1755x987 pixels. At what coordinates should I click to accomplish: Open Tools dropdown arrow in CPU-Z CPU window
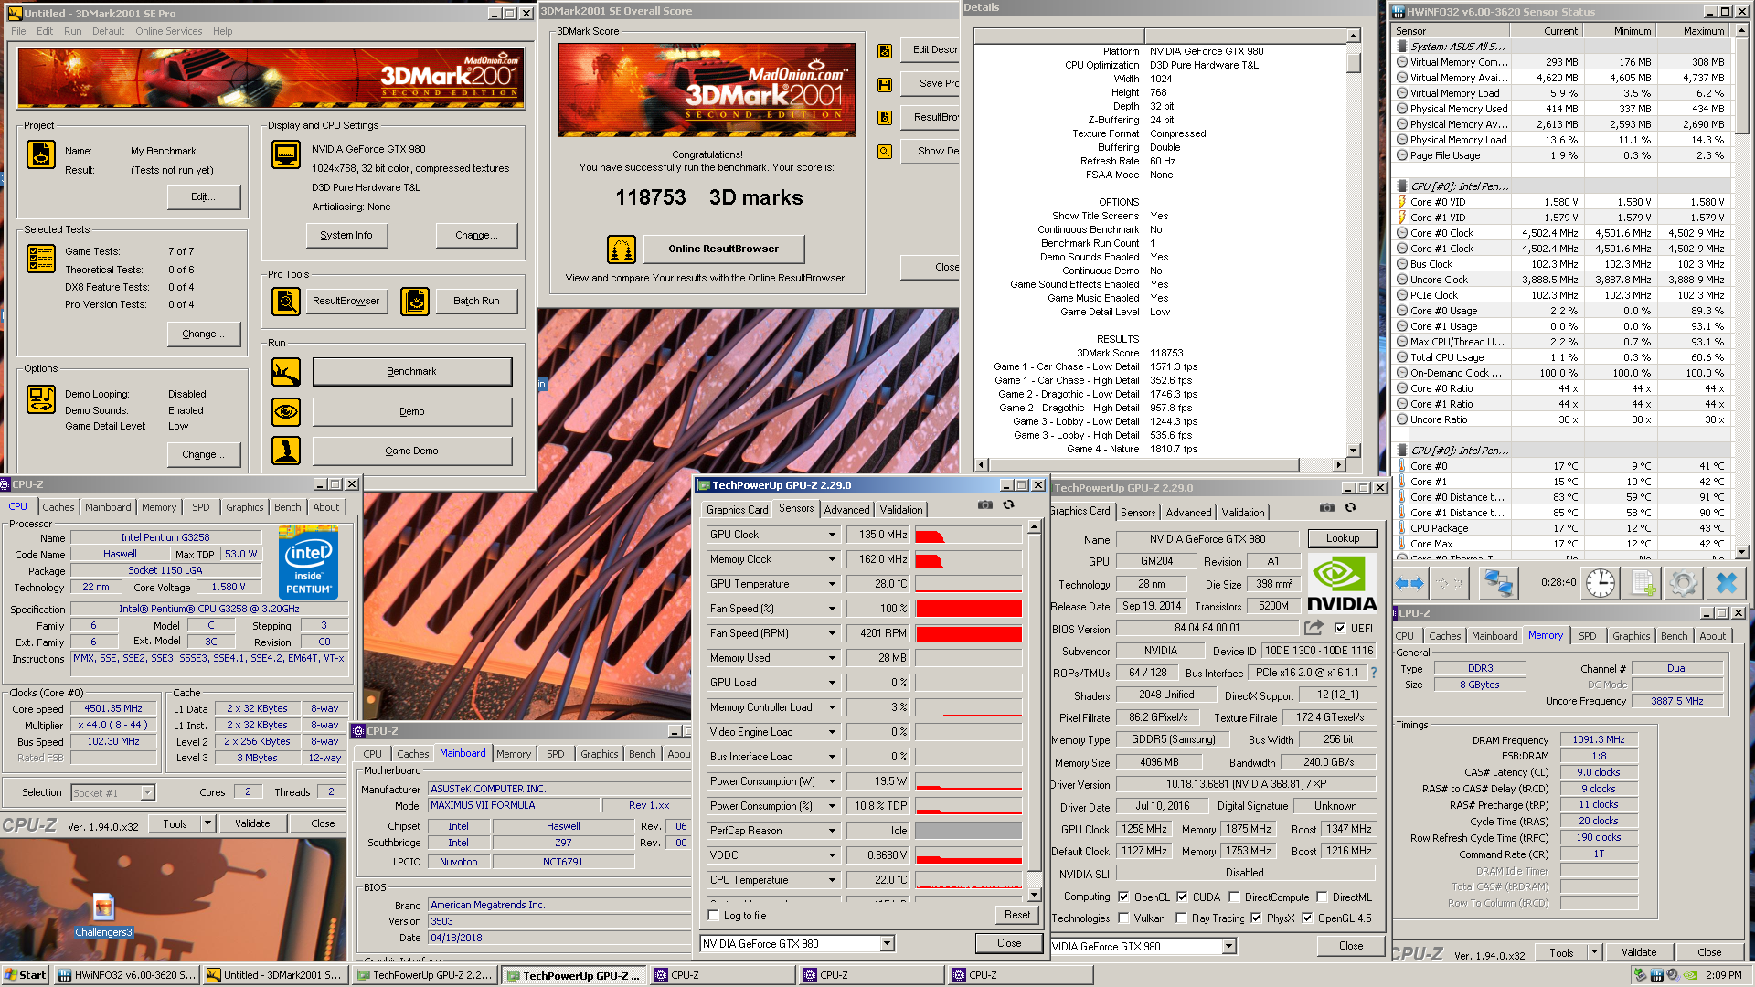click(x=207, y=823)
